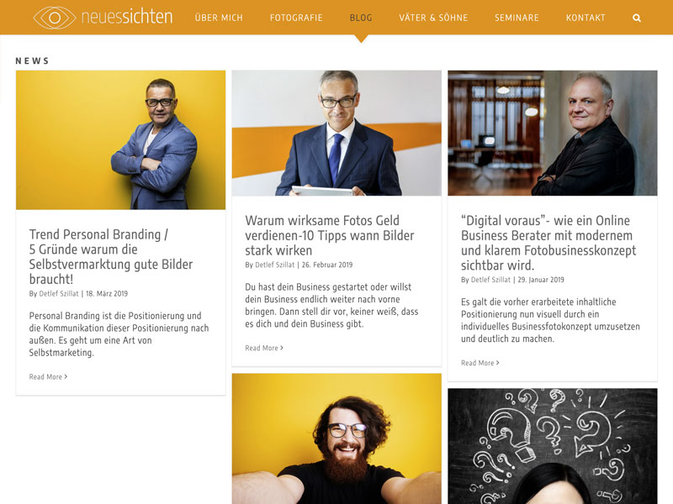Navigate to SEMINARE
673x504 pixels.
pyautogui.click(x=517, y=18)
